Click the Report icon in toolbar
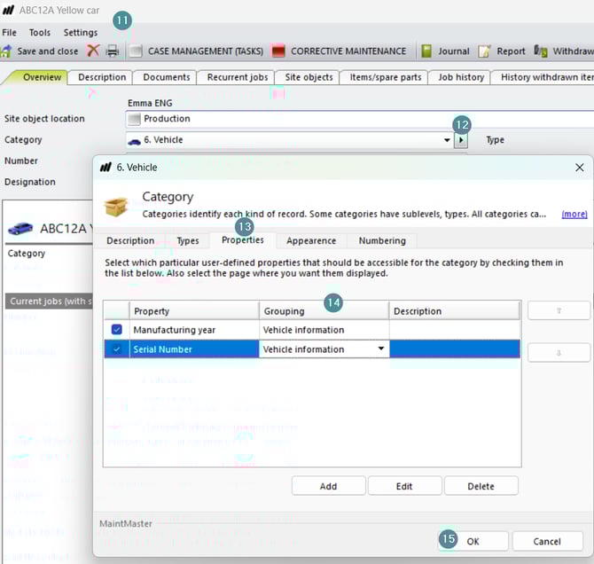This screenshot has height=564, width=594. tap(485, 51)
